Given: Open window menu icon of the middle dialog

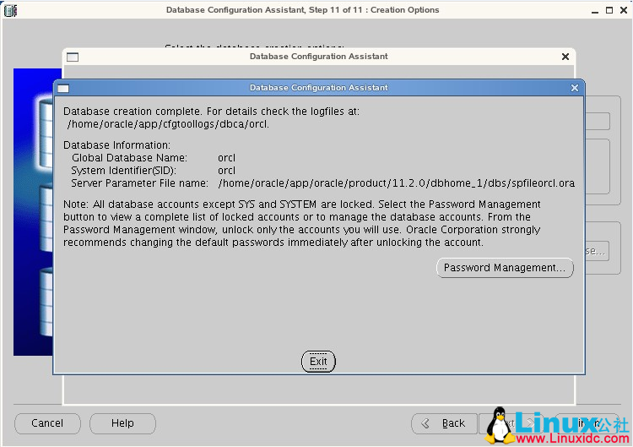Looking at the screenshot, I should (73, 57).
